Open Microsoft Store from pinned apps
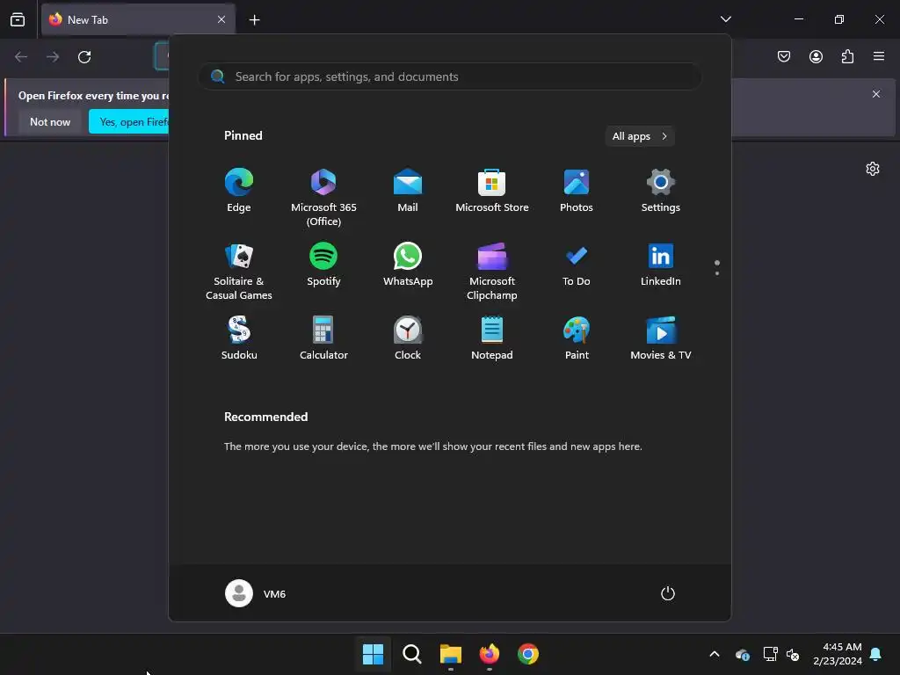The width and height of the screenshot is (900, 675). point(492,191)
